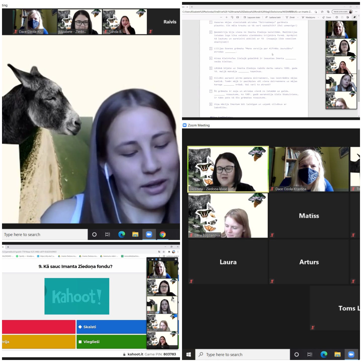Pin the PDF toolbar
The height and width of the screenshot is (362, 362).
[x=354, y=17]
